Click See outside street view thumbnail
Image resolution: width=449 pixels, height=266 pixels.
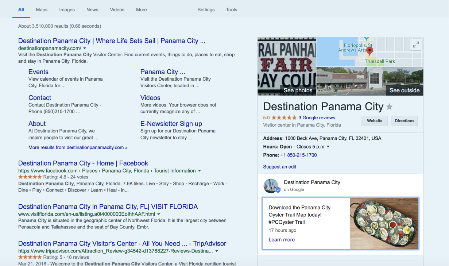click(x=370, y=81)
